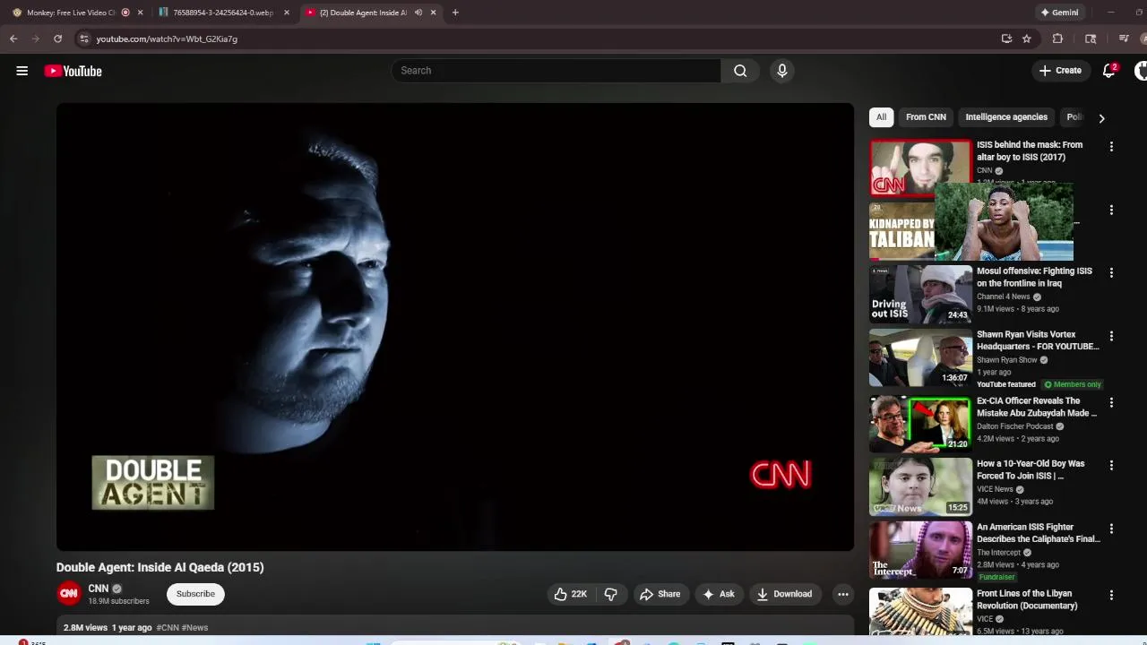Reload the current page
The image size is (1147, 645).
pos(57,39)
